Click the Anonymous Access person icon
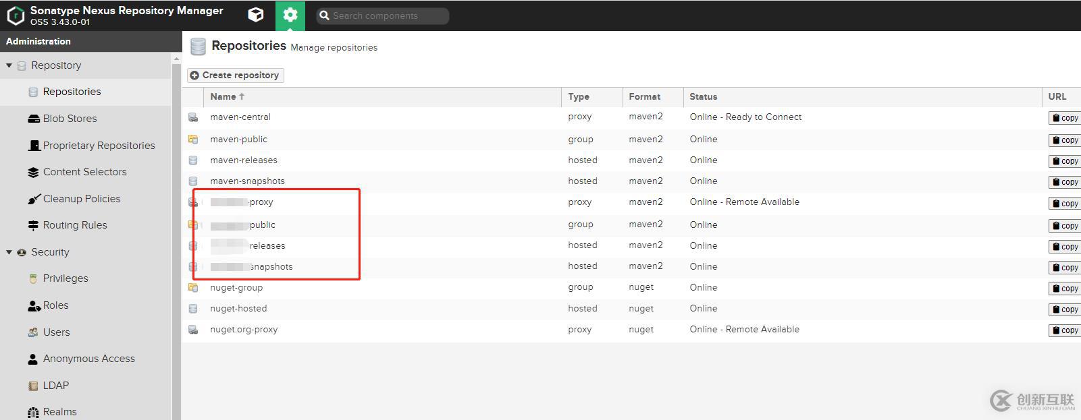This screenshot has width=1081, height=420. (32, 359)
